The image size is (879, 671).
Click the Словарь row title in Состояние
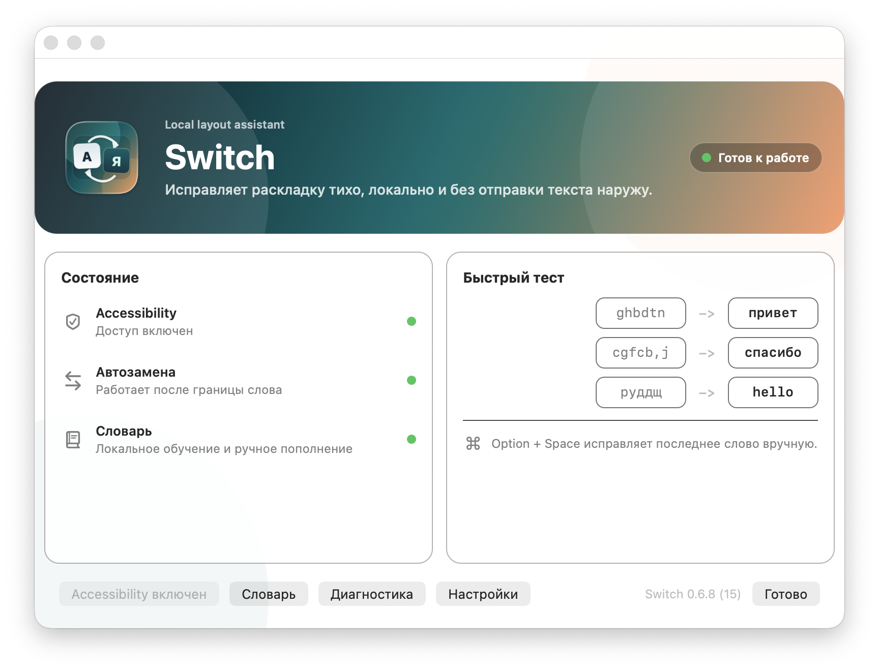point(124,431)
